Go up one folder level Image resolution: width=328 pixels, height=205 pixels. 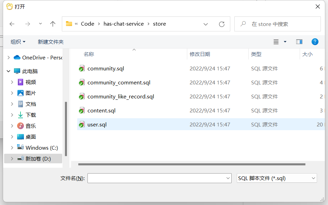click(53, 24)
